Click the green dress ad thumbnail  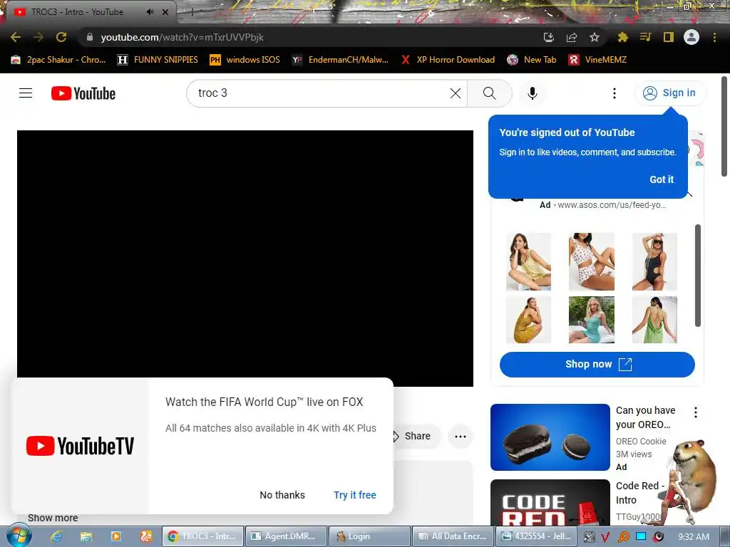point(654,320)
